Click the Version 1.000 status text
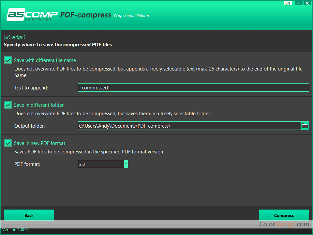Viewport: 313px width, 235px height. pos(15,230)
